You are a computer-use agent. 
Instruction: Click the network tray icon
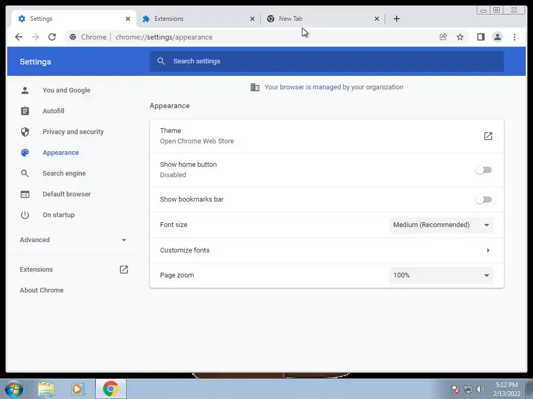pos(468,389)
